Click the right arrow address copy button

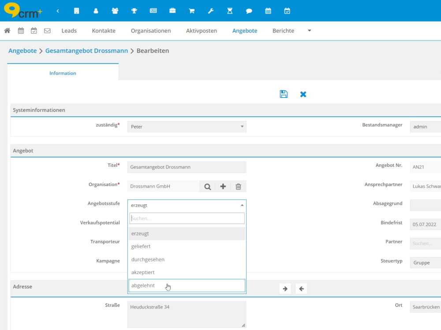click(x=285, y=289)
